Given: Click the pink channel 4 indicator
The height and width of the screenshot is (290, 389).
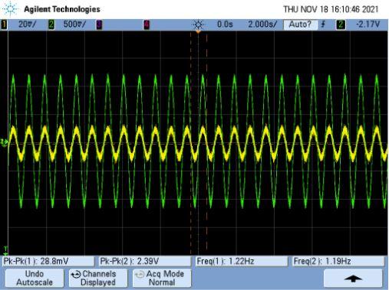Looking at the screenshot, I should click(x=147, y=24).
